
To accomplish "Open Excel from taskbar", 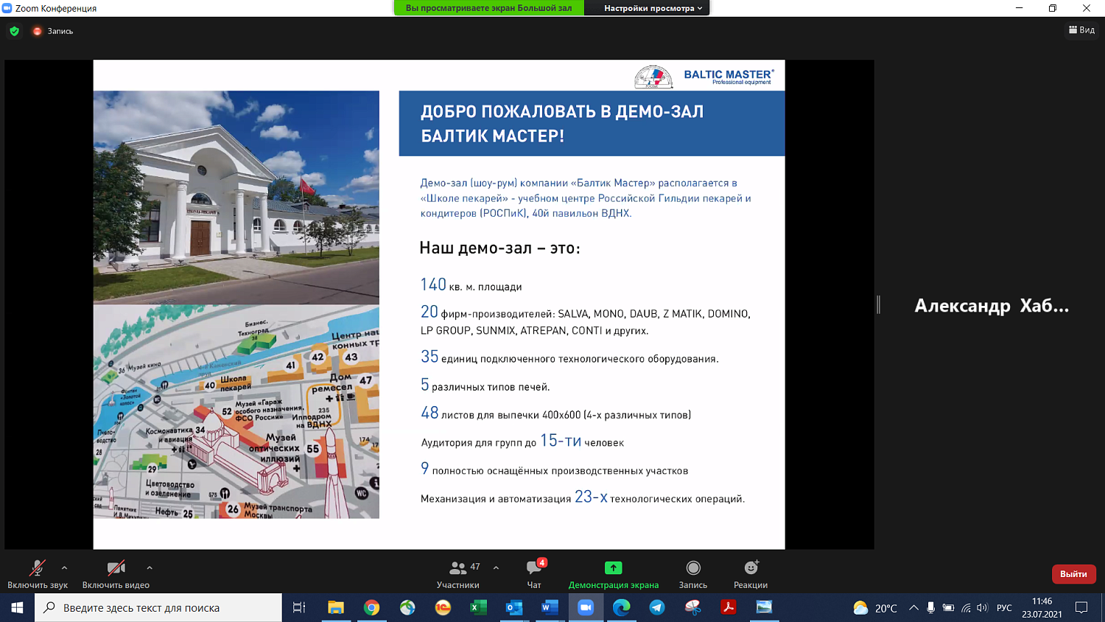I will (479, 608).
